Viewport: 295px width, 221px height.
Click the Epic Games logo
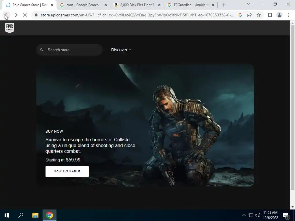[10, 28]
